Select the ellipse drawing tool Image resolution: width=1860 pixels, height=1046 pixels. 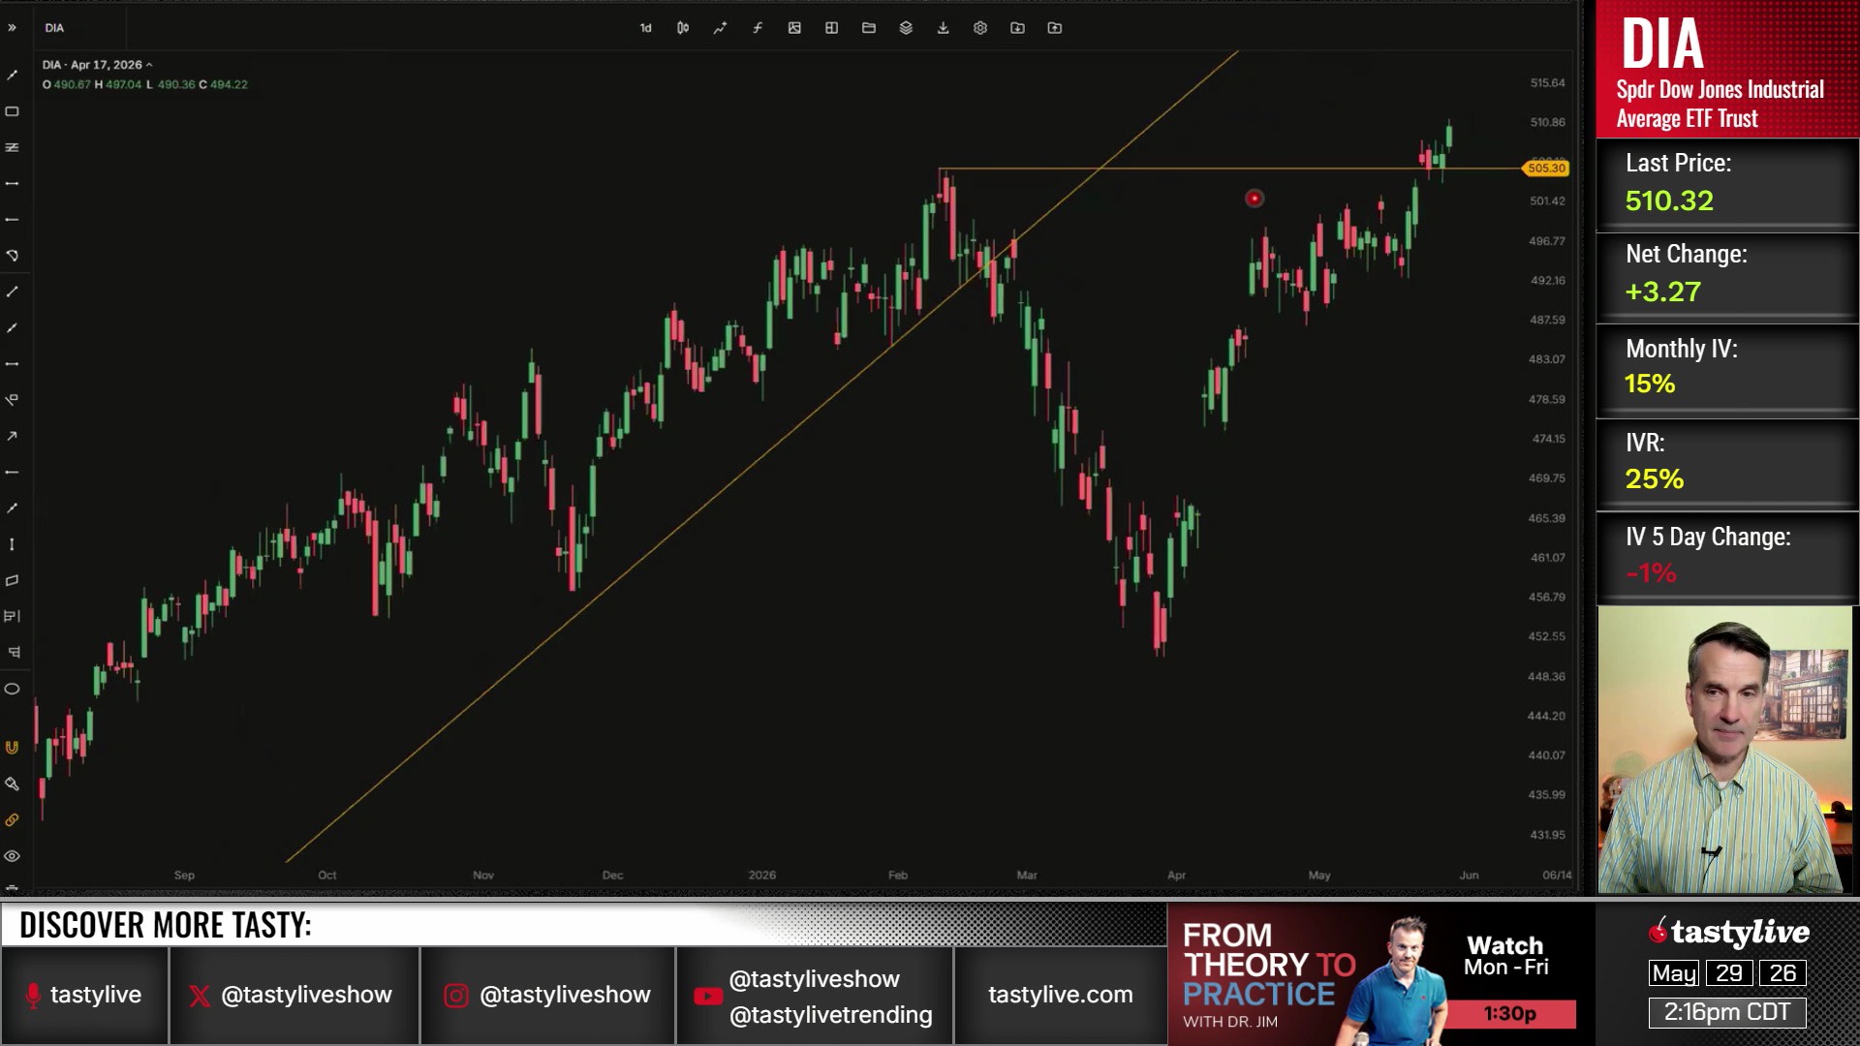pos(12,689)
